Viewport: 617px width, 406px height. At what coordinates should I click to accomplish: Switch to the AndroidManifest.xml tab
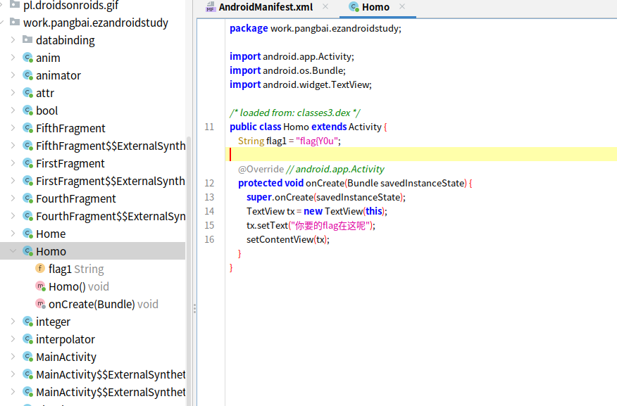[265, 7]
